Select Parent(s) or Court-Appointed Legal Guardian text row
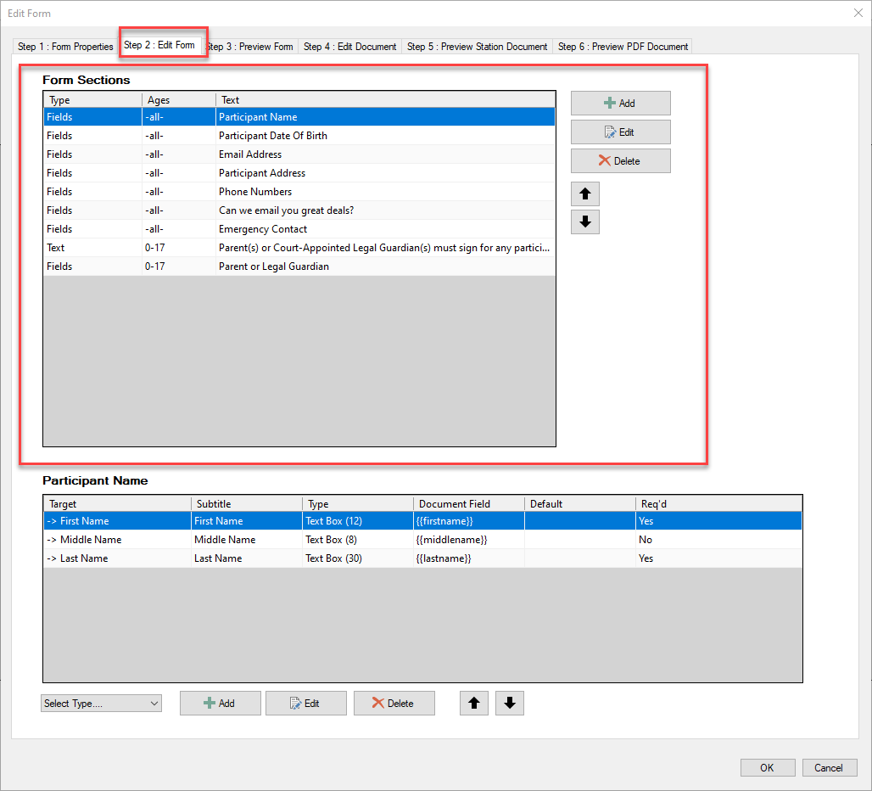The height and width of the screenshot is (791, 872). point(299,248)
